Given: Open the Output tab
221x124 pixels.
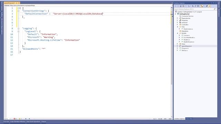Looking at the screenshot, I should 44,122.
